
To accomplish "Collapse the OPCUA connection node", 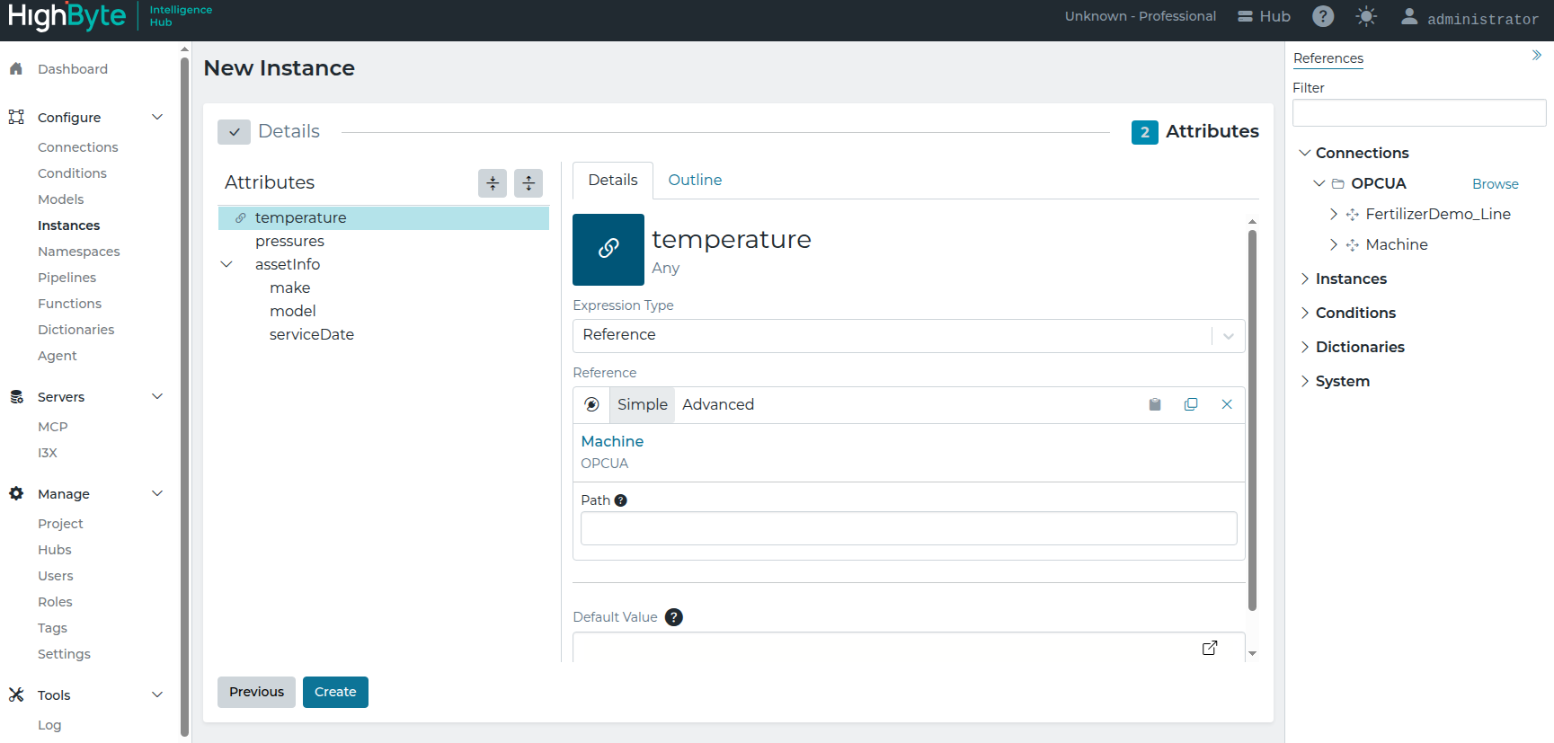I will (1319, 183).
